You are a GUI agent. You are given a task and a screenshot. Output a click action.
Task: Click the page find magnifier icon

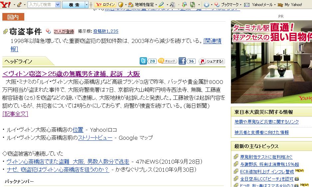[173, 4]
